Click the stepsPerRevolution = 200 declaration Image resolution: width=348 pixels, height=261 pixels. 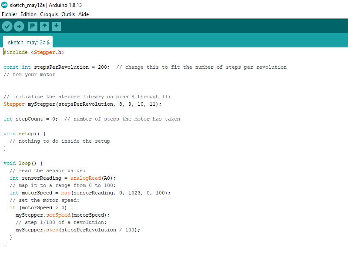(57, 67)
